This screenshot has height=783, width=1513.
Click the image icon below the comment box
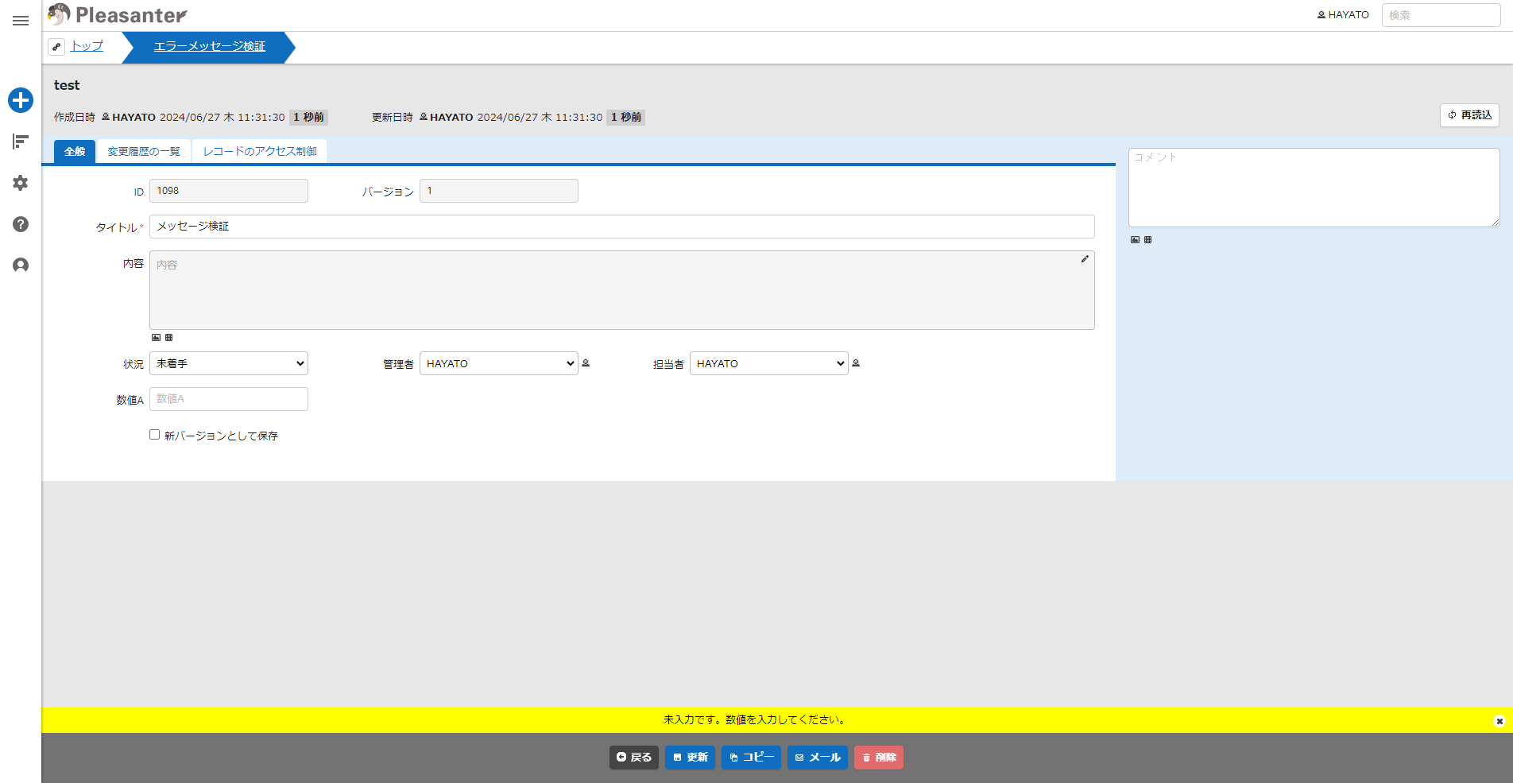[x=1135, y=240]
